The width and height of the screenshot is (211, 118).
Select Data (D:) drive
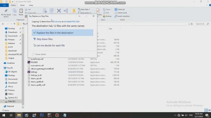[x=12, y=101]
